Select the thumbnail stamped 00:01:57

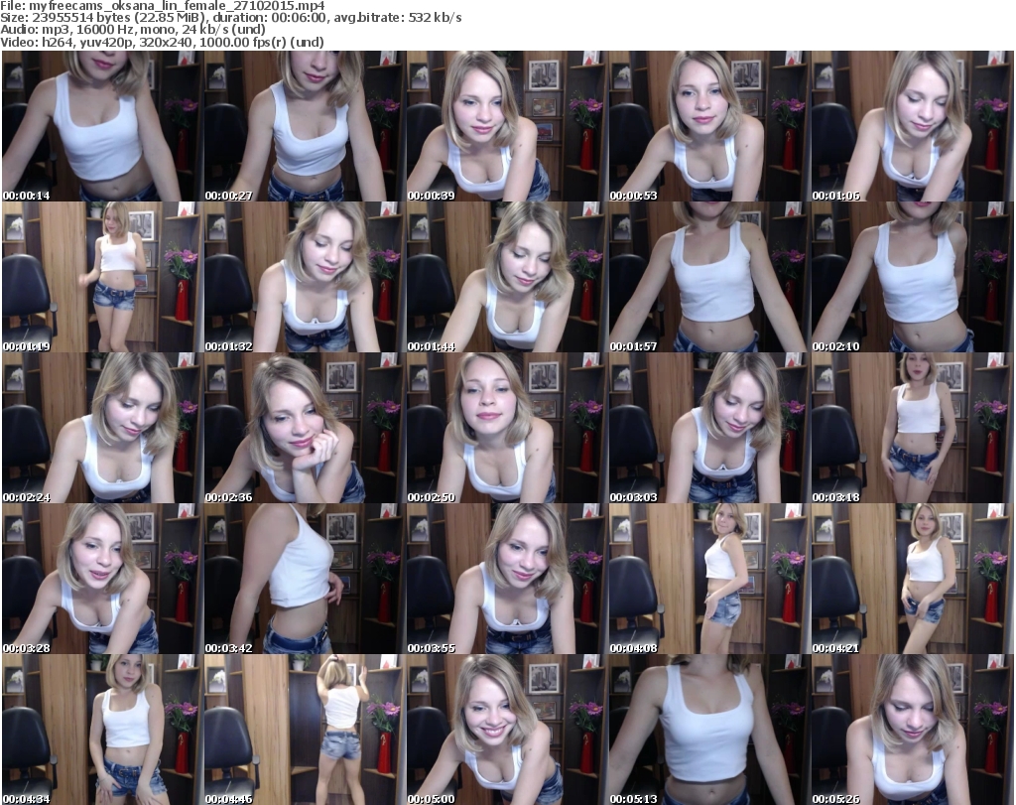[x=709, y=277]
